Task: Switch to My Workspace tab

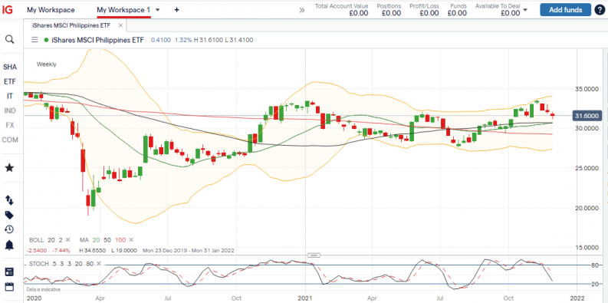Action: point(51,10)
